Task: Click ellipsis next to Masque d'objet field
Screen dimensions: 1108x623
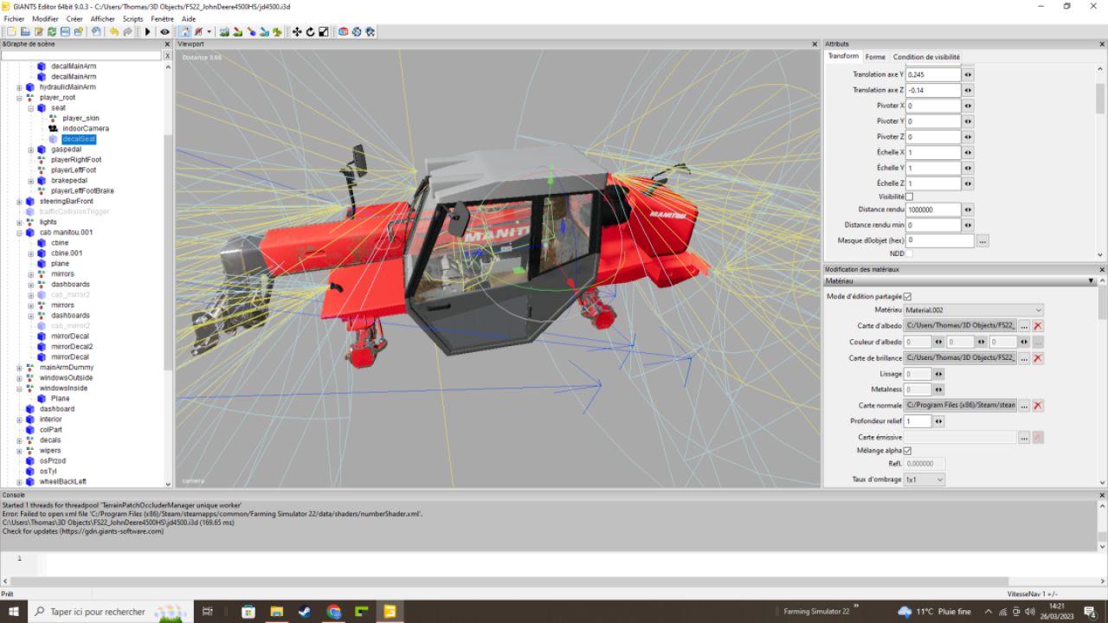Action: [982, 241]
